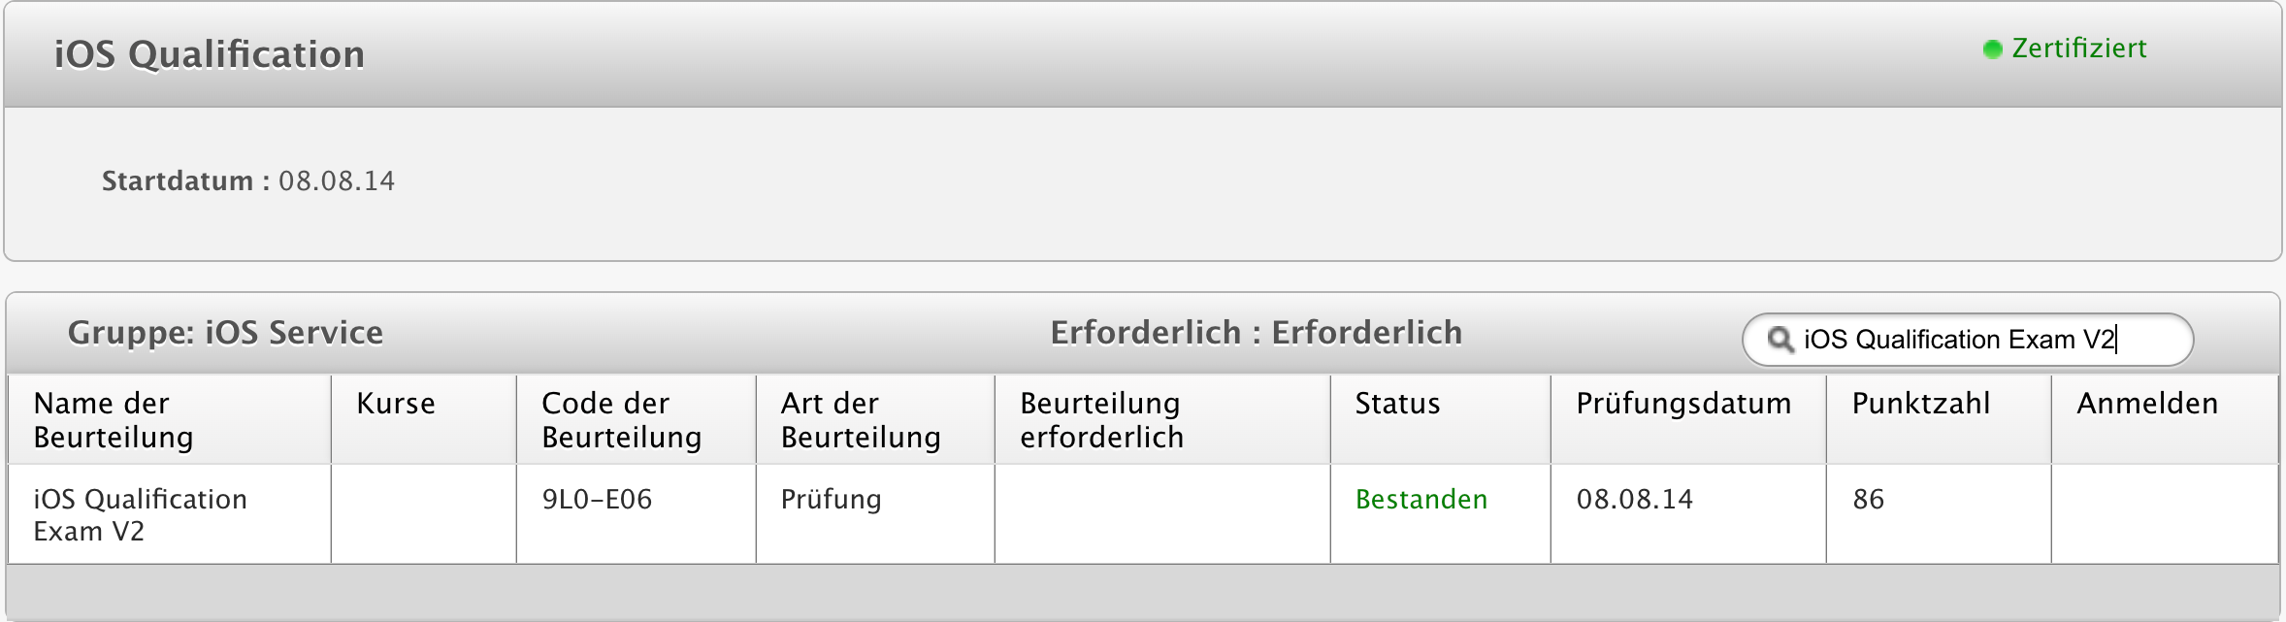Click the score value '86'
Viewport: 2286px width, 622px height.
coord(1868,500)
